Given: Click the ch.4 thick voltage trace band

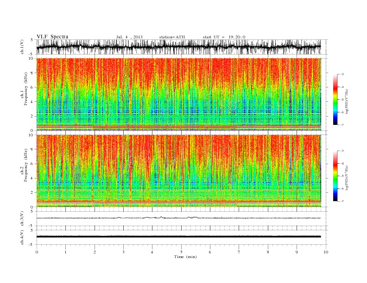Looking at the screenshot, I should point(179,237).
